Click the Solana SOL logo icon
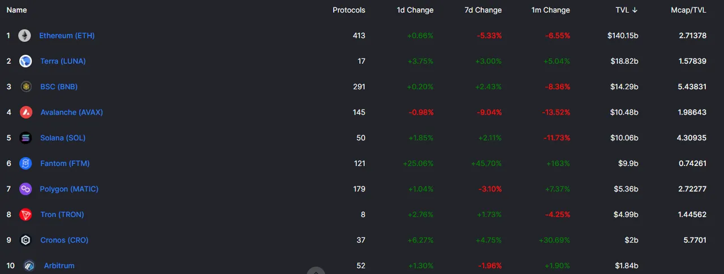The width and height of the screenshot is (724, 274). (x=25, y=138)
